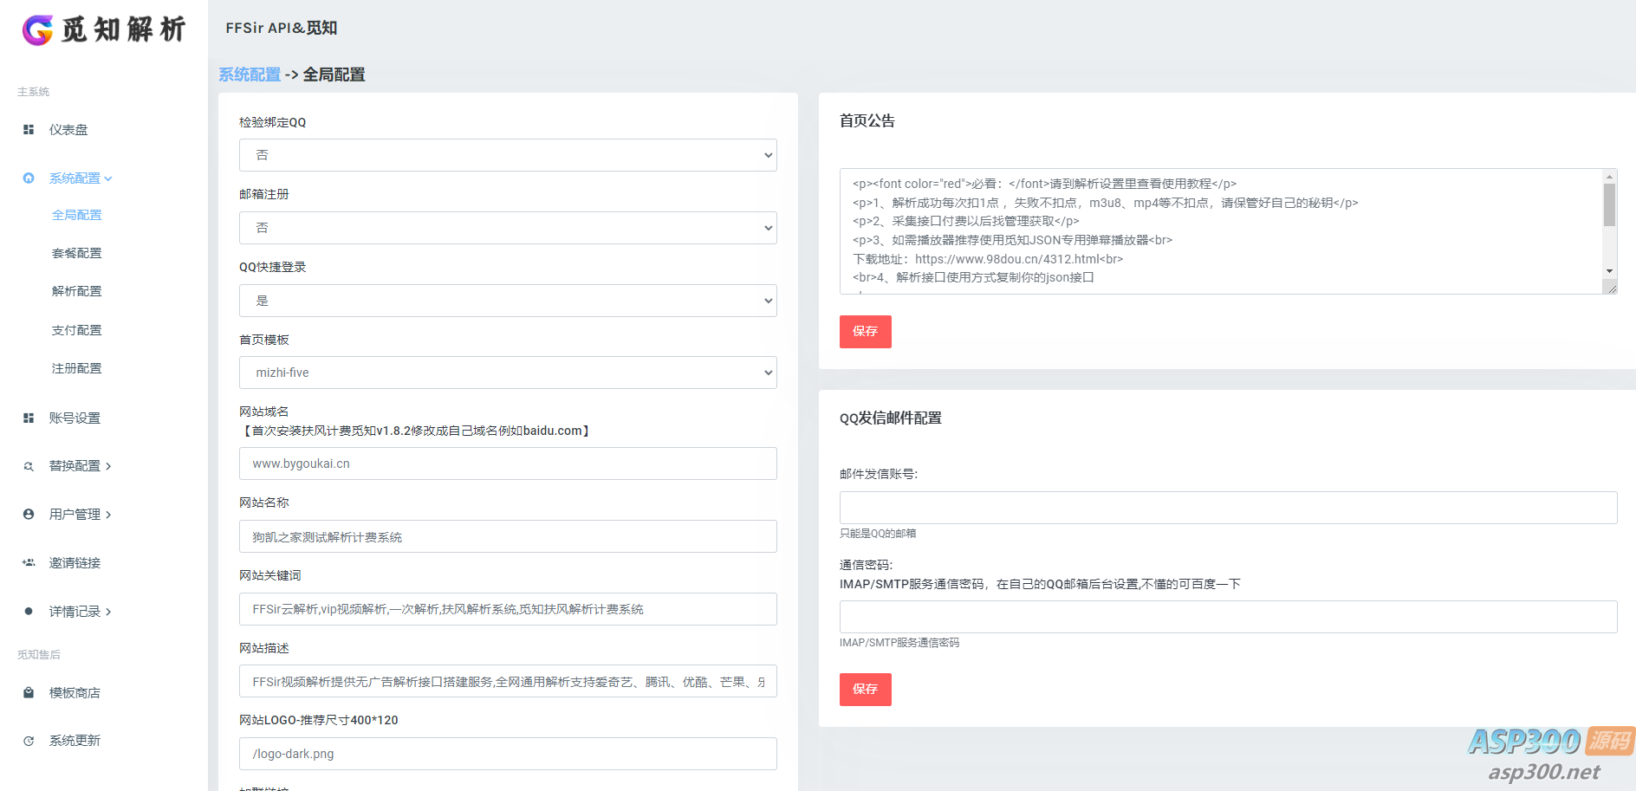
Task: Expand the 详情记录 submenu arrow
Action: (108, 612)
